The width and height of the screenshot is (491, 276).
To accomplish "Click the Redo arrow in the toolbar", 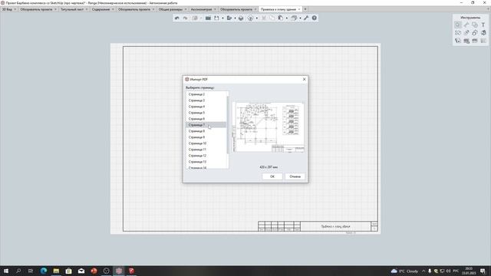I will tap(186, 18).
